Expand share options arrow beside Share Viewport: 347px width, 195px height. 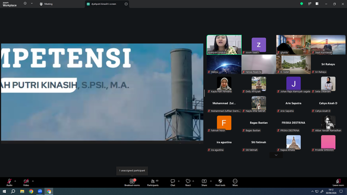pos(211,181)
